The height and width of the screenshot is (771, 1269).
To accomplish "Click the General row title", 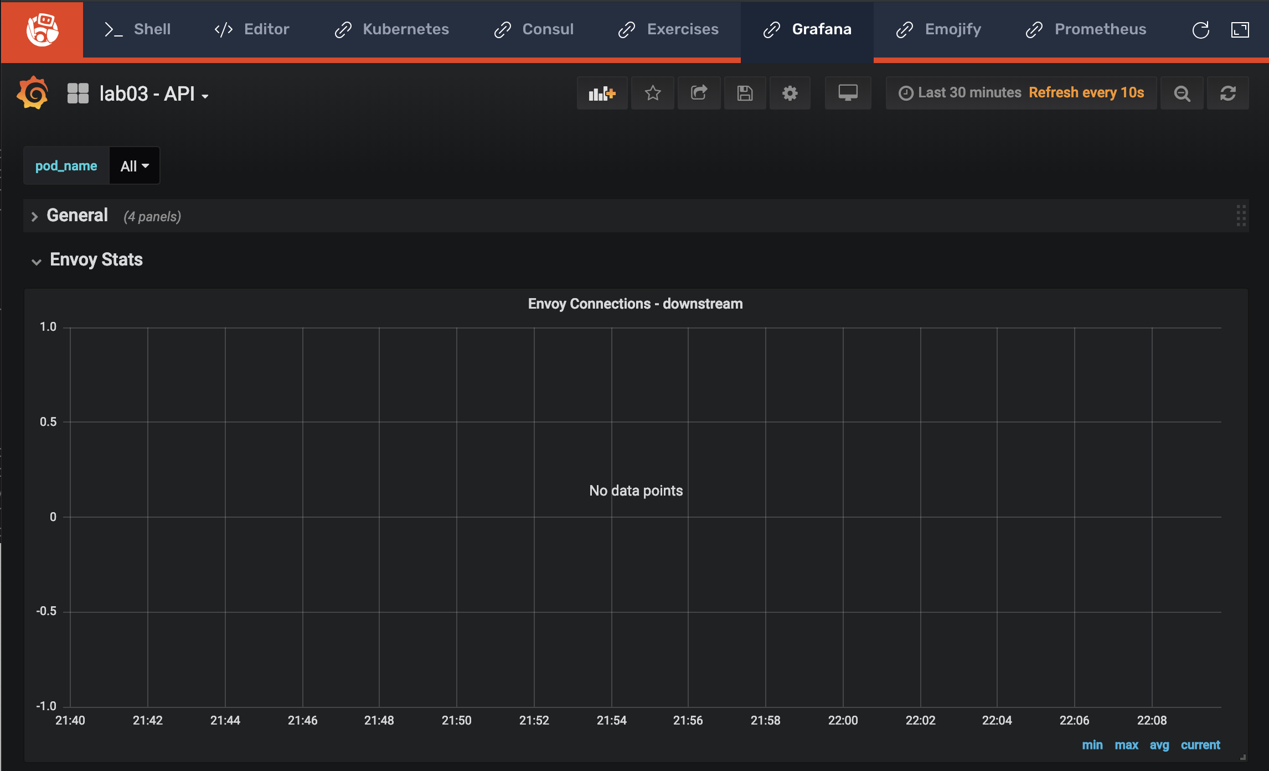I will (77, 215).
